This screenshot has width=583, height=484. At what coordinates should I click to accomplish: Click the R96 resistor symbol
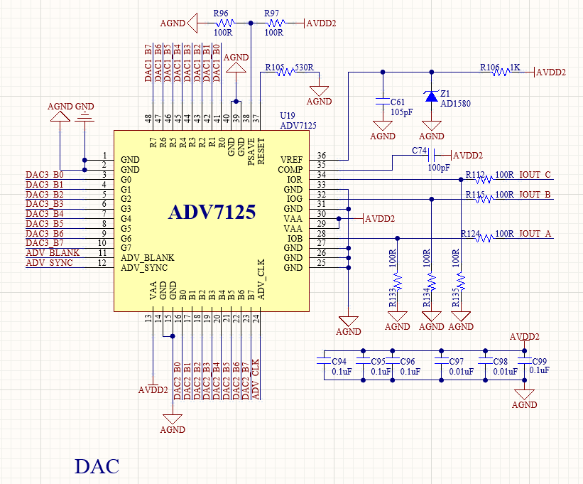tap(223, 23)
